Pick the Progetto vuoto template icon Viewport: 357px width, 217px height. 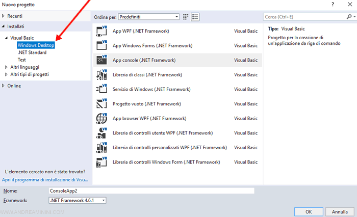coord(100,104)
